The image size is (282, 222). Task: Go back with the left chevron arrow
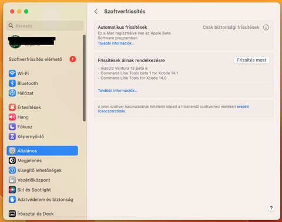coord(96,12)
